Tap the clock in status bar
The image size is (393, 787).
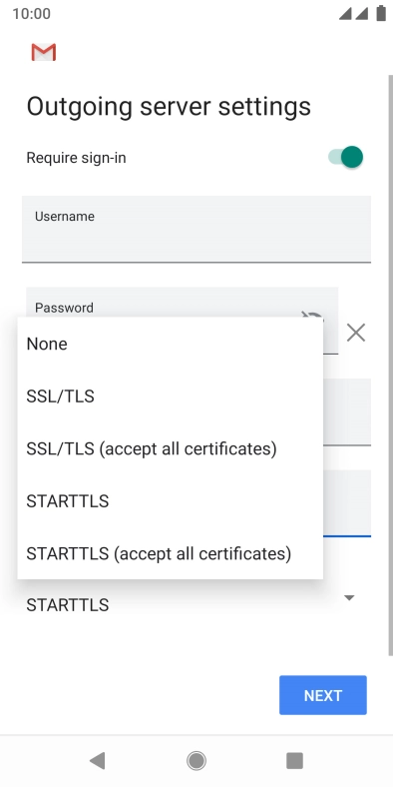pyautogui.click(x=32, y=14)
